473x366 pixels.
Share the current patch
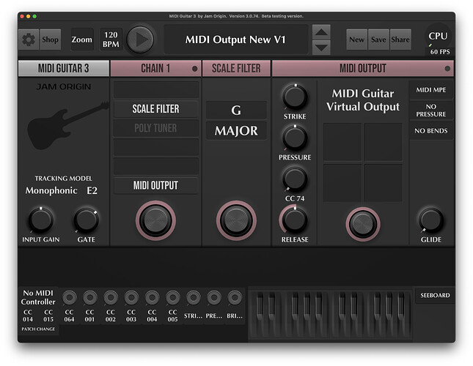[x=400, y=40]
